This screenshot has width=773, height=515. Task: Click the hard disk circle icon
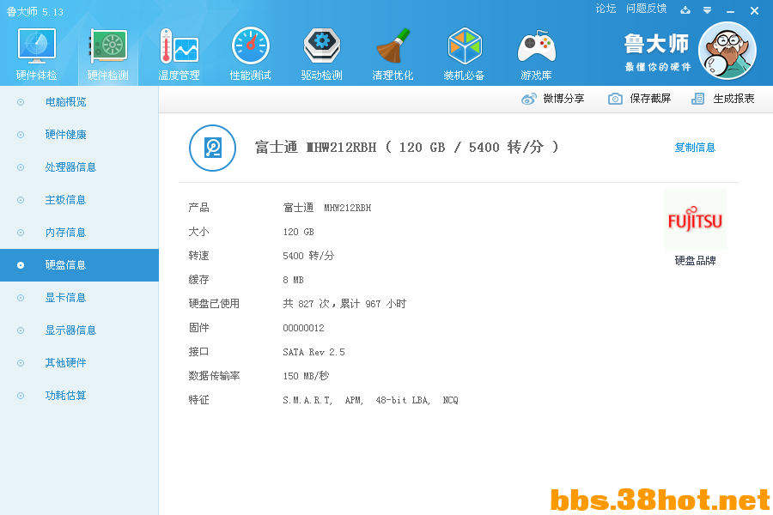(x=212, y=148)
